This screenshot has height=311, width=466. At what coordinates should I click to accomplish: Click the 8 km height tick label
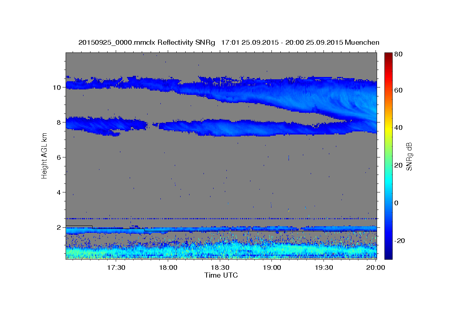coord(59,122)
